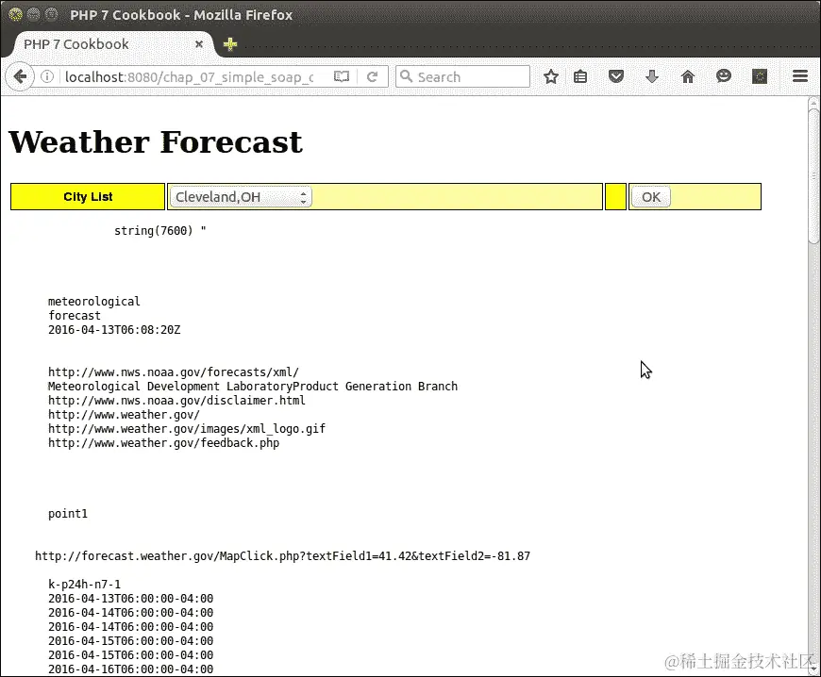Close the Firefox window
Viewport: 821px width, 677px height.
tap(16, 14)
